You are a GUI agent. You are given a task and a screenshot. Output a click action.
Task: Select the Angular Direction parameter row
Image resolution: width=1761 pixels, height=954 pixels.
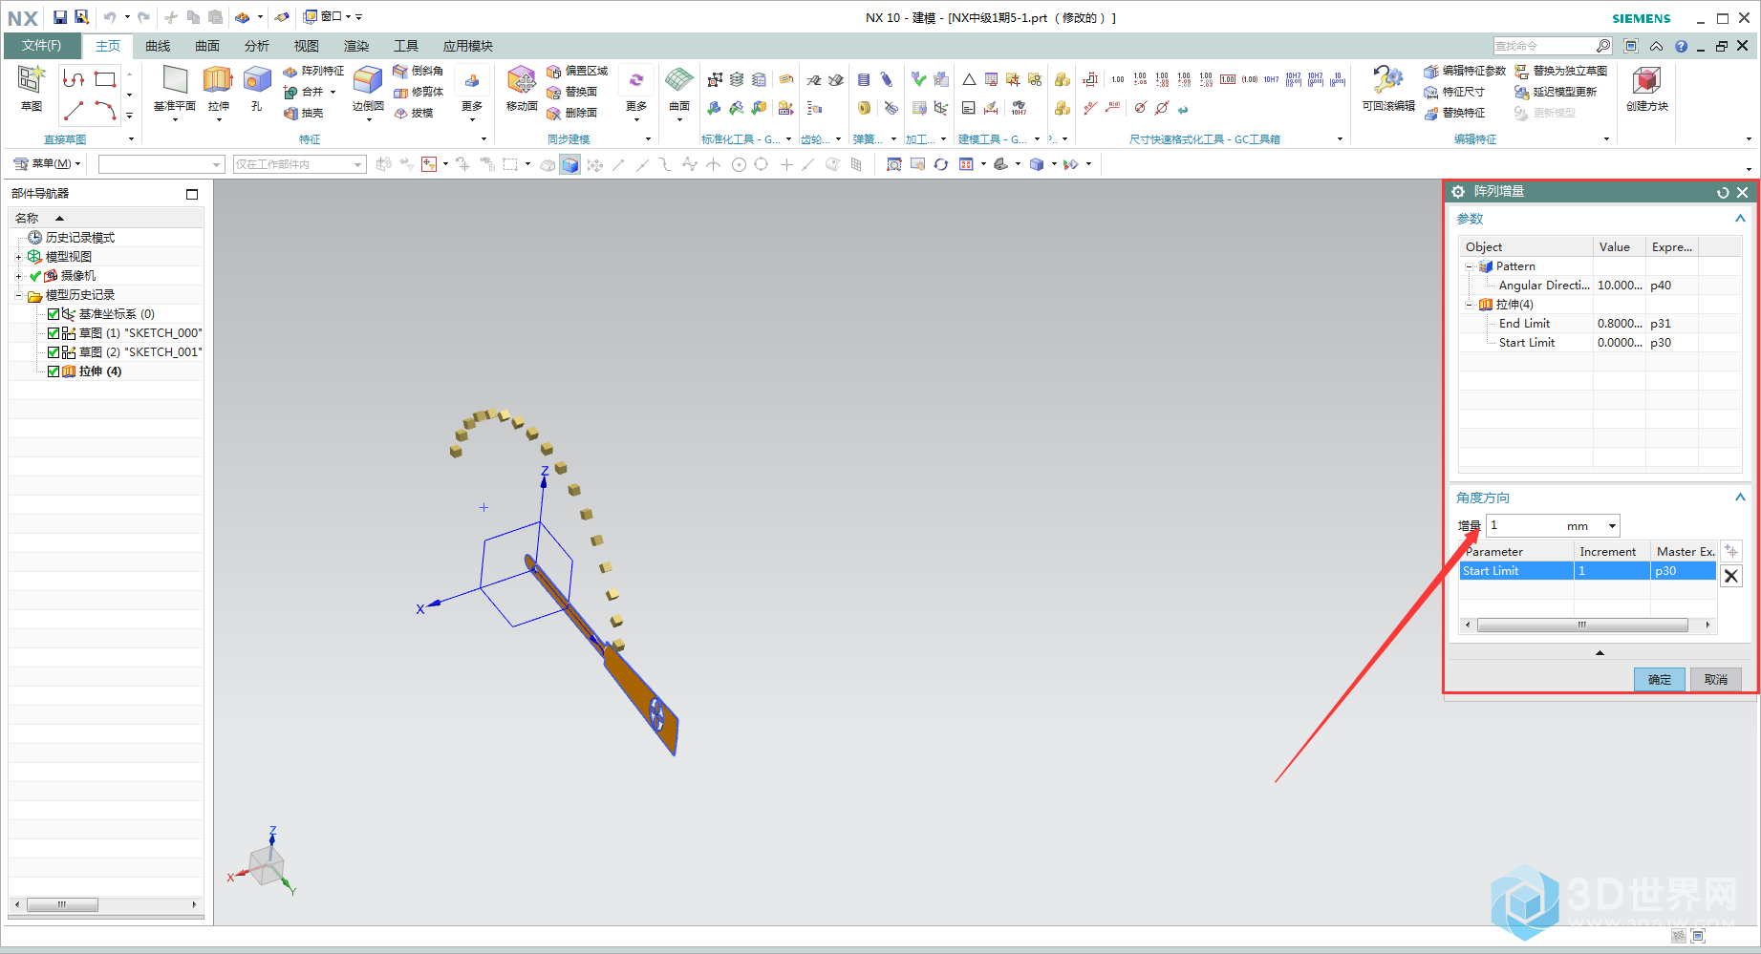(1600, 286)
